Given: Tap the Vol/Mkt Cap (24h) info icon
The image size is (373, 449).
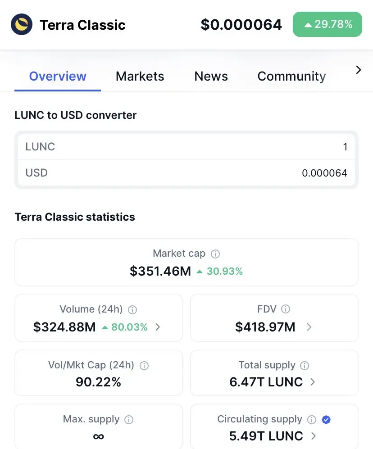Looking at the screenshot, I should click(144, 365).
